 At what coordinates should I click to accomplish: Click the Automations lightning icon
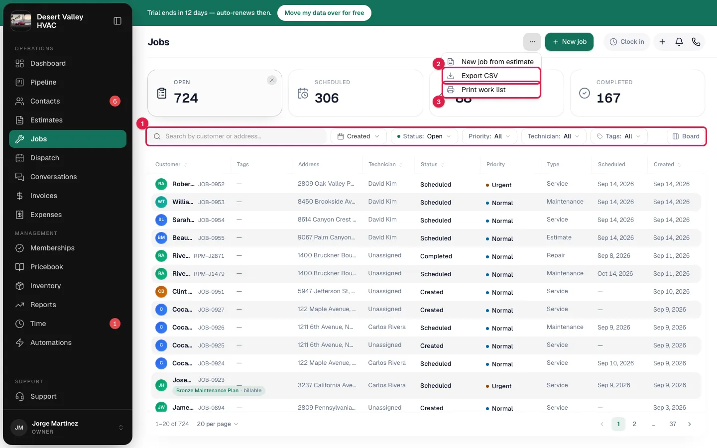click(20, 342)
